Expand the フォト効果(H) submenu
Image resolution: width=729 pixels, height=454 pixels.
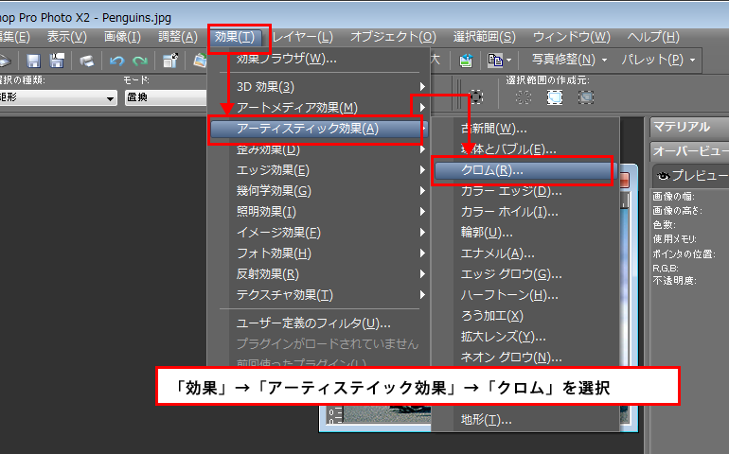[x=318, y=253]
